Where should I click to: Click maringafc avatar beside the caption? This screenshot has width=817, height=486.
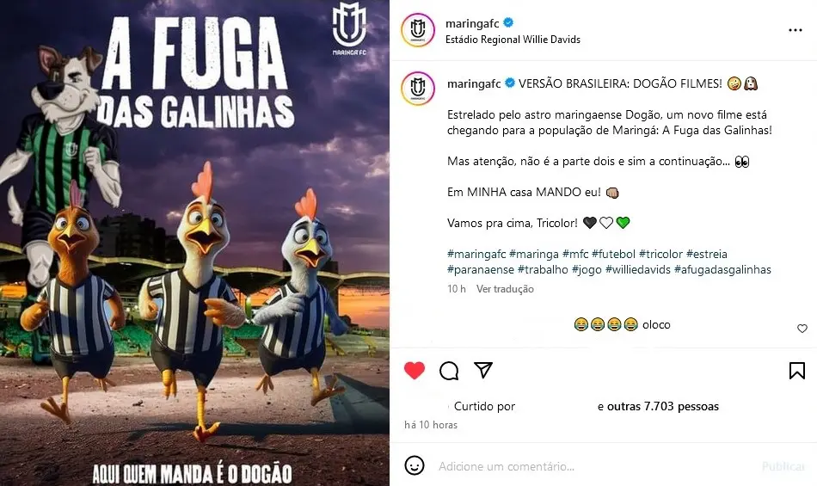[x=418, y=88]
